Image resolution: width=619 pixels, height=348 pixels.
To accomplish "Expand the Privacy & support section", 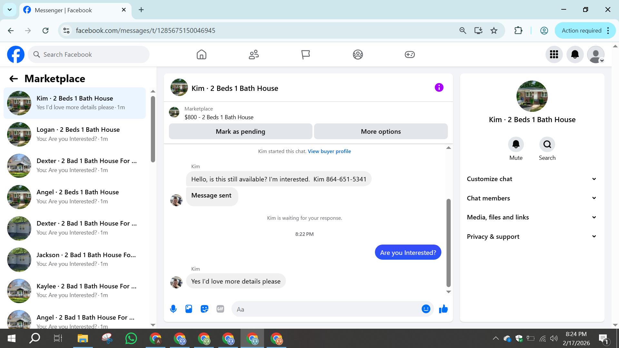I will [x=531, y=237].
